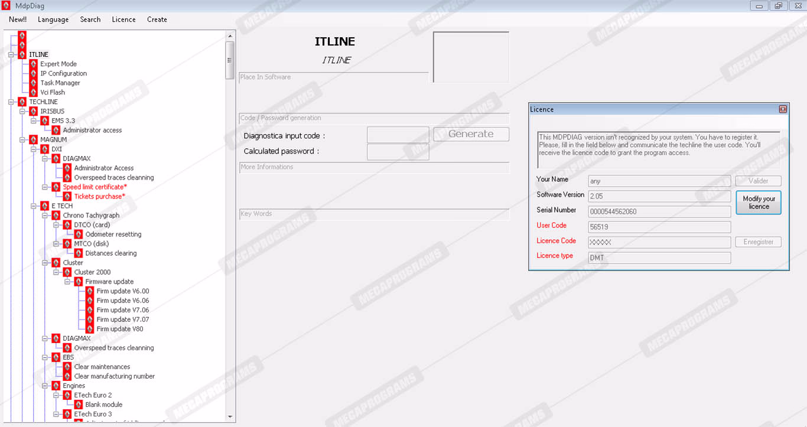Click the icon beside Clear manufacturing number

point(67,376)
